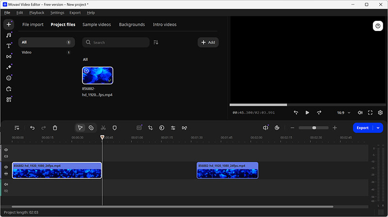388x217 pixels.
Task: Open the More tools grid icon
Action: 9,100
